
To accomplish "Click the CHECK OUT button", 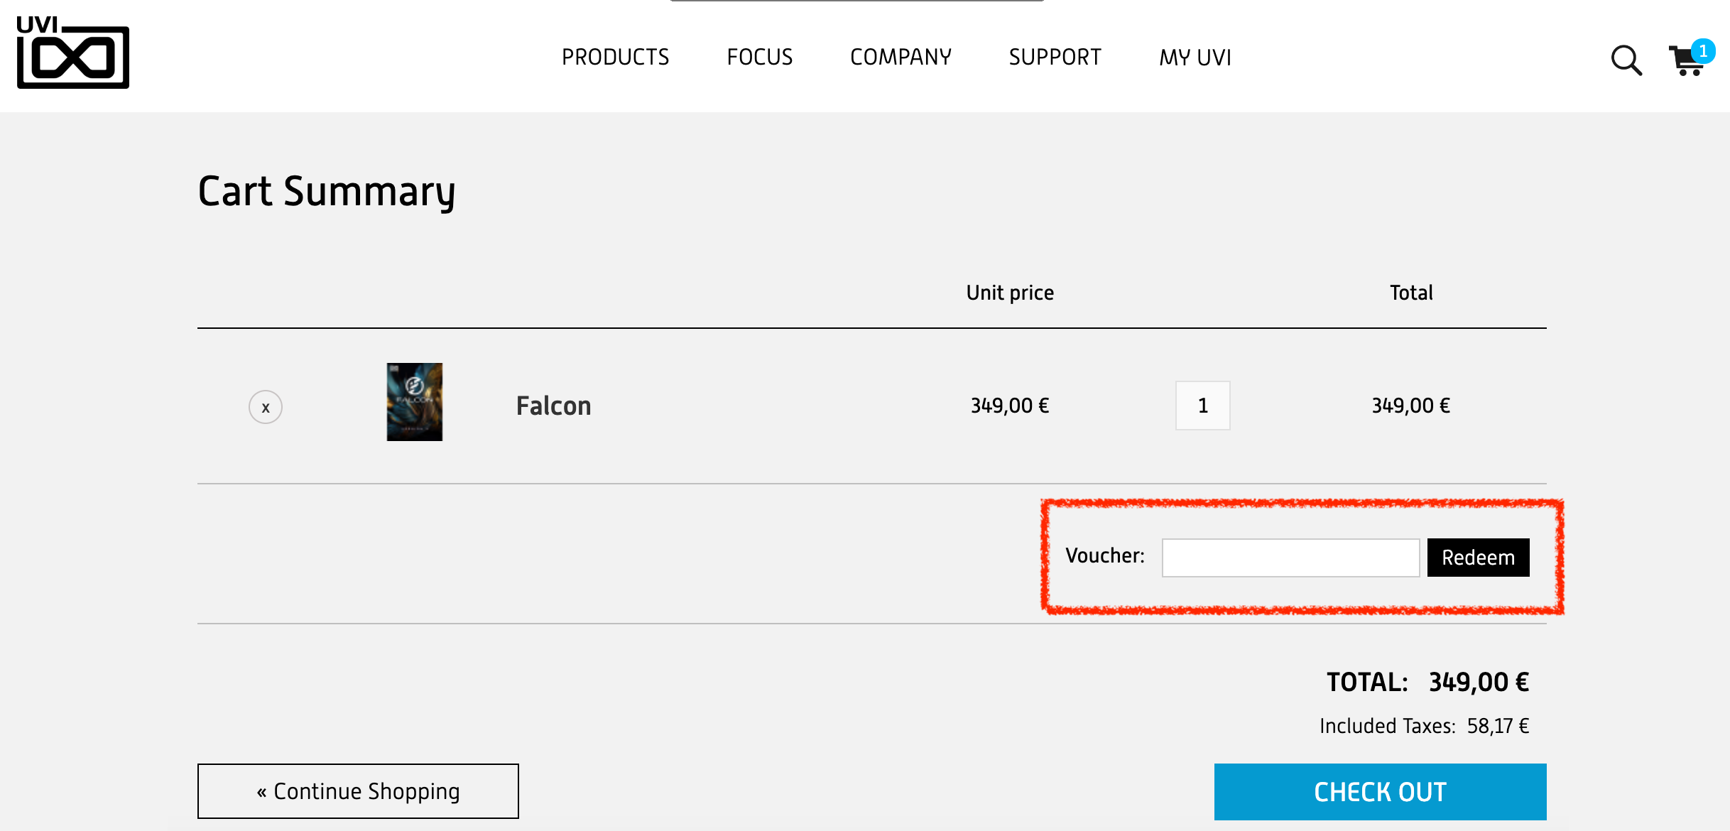I will (1381, 792).
